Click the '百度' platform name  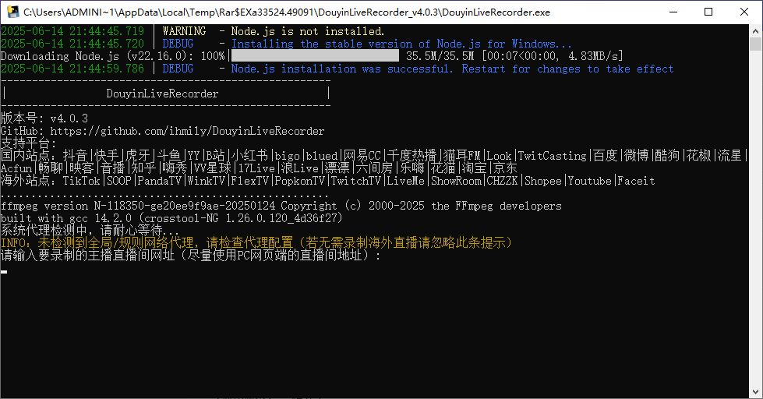click(606, 156)
